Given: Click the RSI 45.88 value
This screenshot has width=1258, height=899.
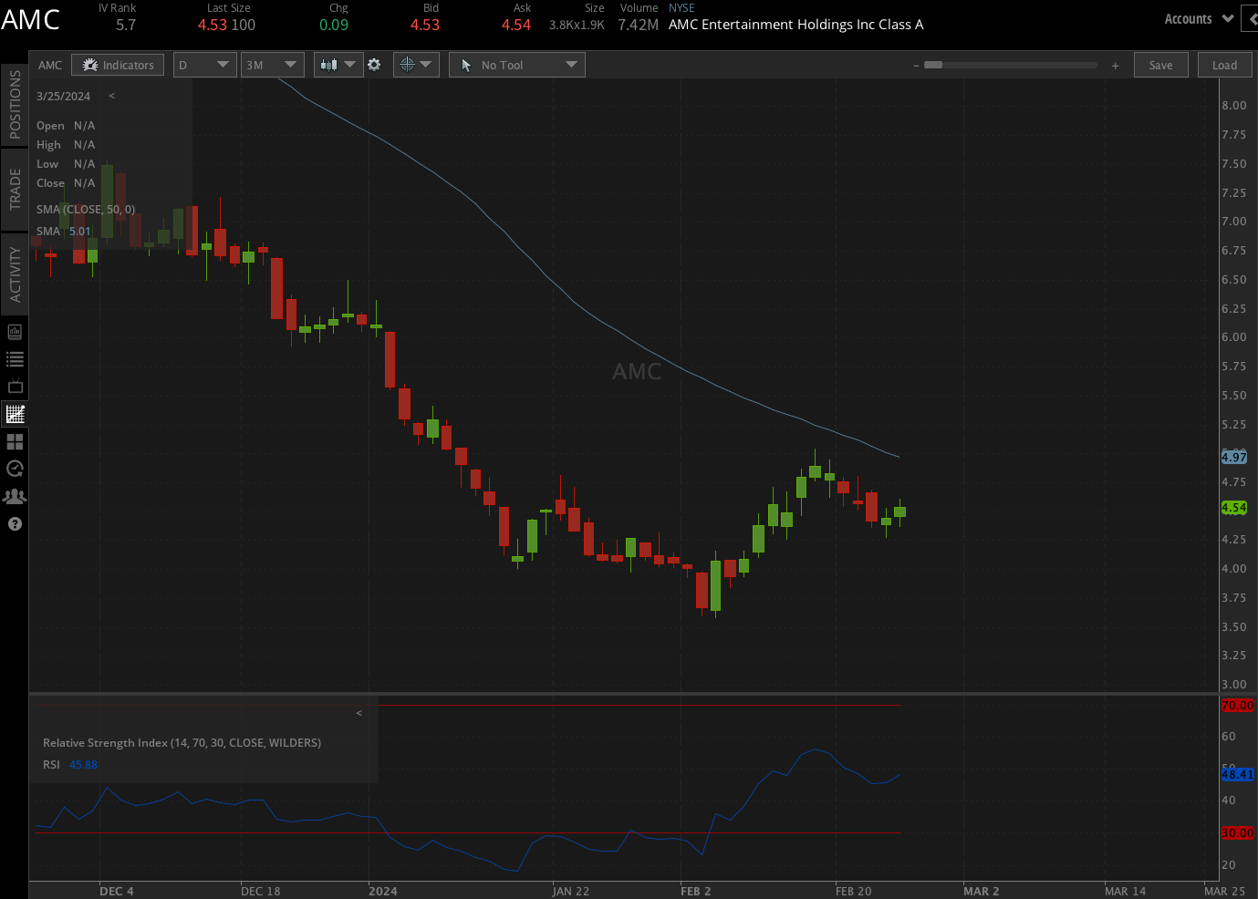Looking at the screenshot, I should point(83,764).
